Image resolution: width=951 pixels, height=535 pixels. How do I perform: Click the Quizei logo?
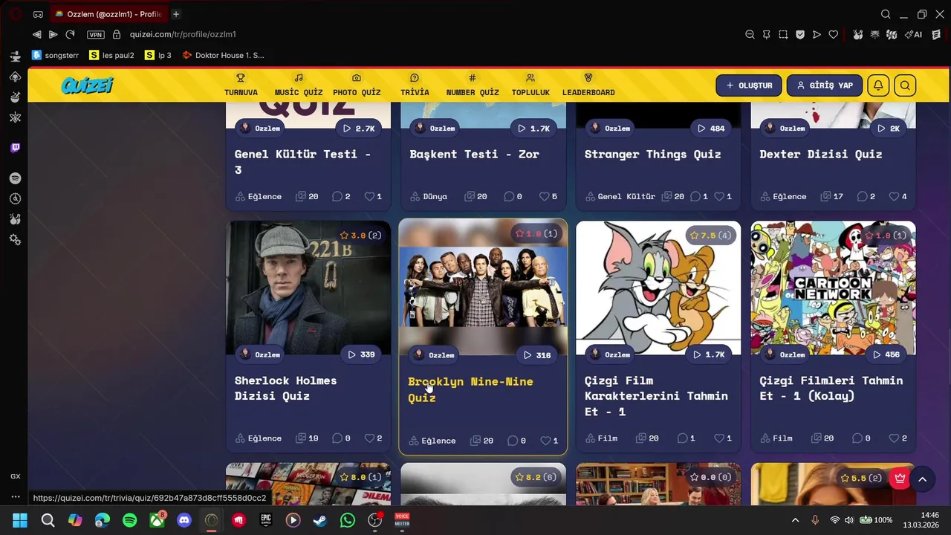click(88, 85)
